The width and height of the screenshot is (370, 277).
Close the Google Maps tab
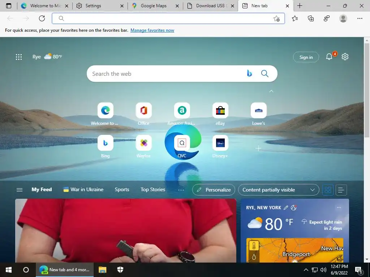pyautogui.click(x=177, y=6)
